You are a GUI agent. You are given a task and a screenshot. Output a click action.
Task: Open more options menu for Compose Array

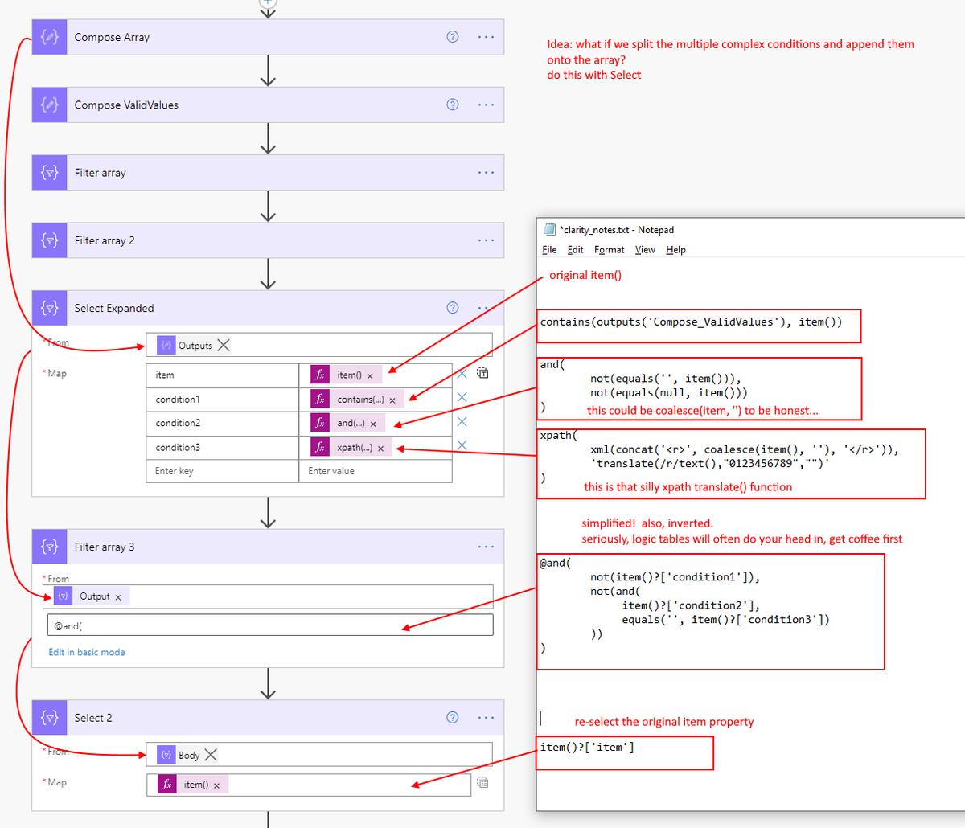tap(487, 37)
